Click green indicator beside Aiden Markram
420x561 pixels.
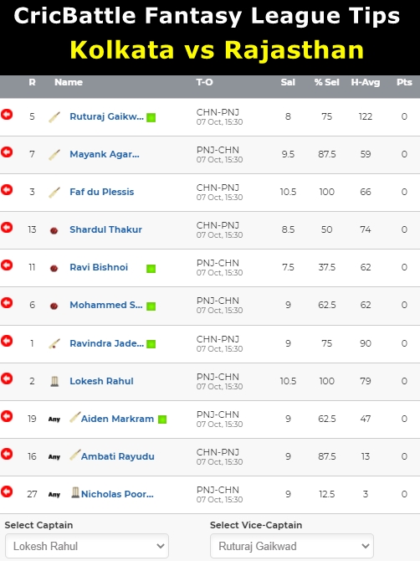tap(162, 419)
